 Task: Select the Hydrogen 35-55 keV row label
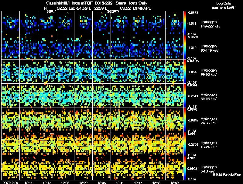[209, 97]
